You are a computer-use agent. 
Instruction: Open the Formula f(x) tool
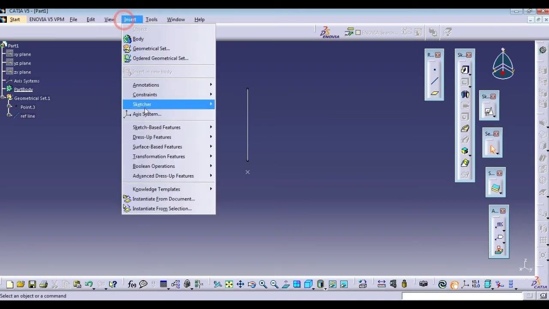(x=132, y=284)
